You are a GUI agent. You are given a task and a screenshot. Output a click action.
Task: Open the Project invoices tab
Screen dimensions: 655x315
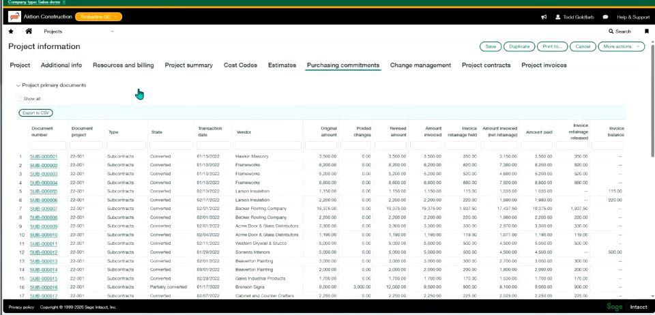pyautogui.click(x=544, y=65)
